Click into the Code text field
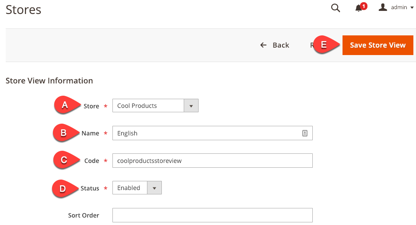 pyautogui.click(x=212, y=160)
